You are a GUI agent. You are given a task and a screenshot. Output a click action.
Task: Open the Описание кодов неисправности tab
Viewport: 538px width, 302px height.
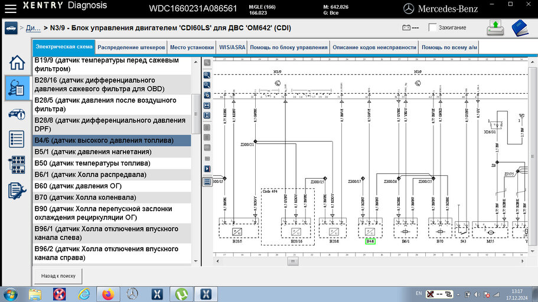pyautogui.click(x=374, y=47)
